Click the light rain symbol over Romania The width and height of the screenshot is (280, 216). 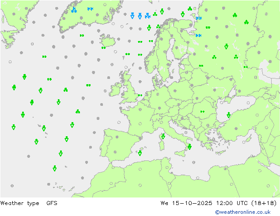coord(202,112)
